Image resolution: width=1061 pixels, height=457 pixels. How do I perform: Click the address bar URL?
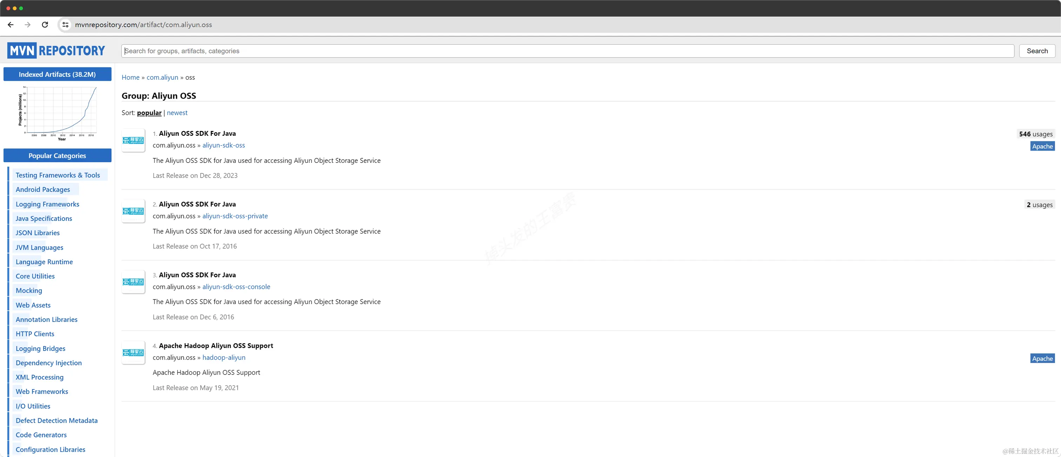point(144,25)
